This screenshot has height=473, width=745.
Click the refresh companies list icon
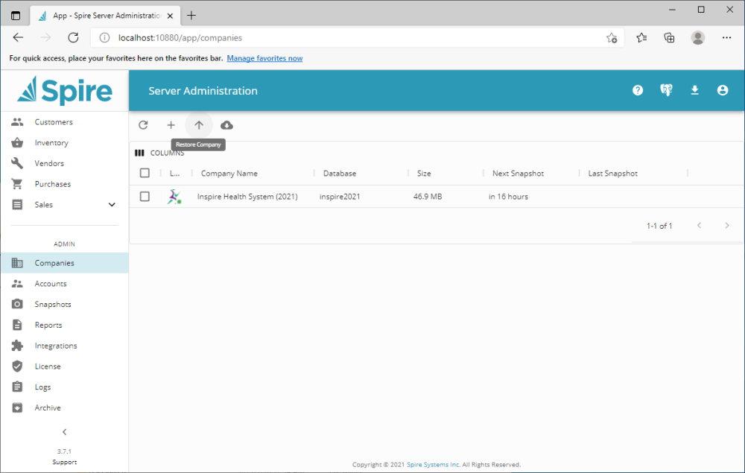click(x=143, y=125)
